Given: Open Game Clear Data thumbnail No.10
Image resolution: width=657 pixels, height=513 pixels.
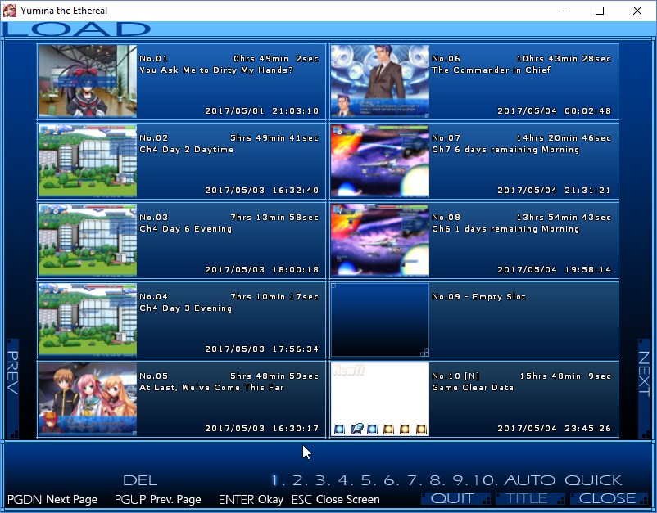Looking at the screenshot, I should point(380,398).
